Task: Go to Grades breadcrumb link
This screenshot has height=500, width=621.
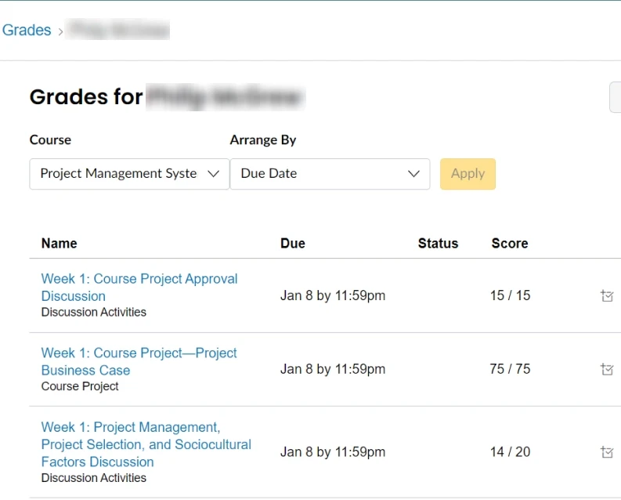Action: pos(27,31)
